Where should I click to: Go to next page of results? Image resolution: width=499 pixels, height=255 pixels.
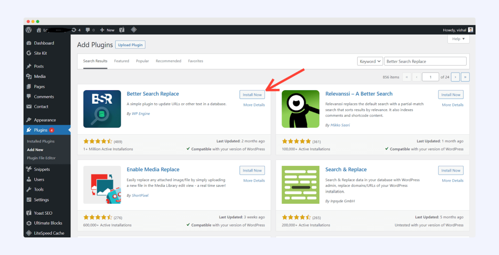click(455, 77)
